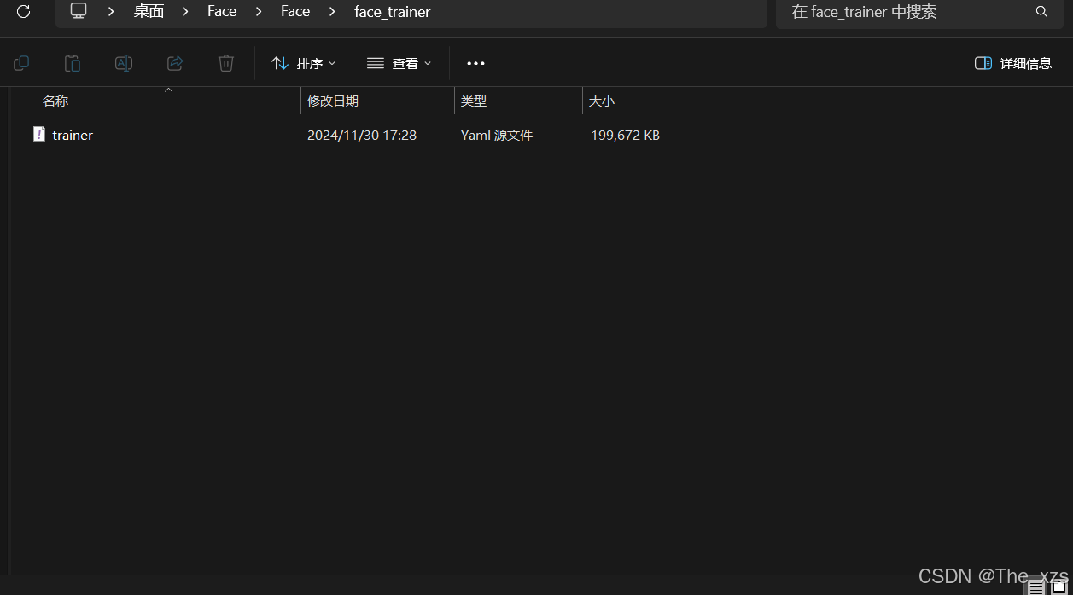Click the search magnifier icon
This screenshot has height=595, width=1073.
click(x=1041, y=12)
